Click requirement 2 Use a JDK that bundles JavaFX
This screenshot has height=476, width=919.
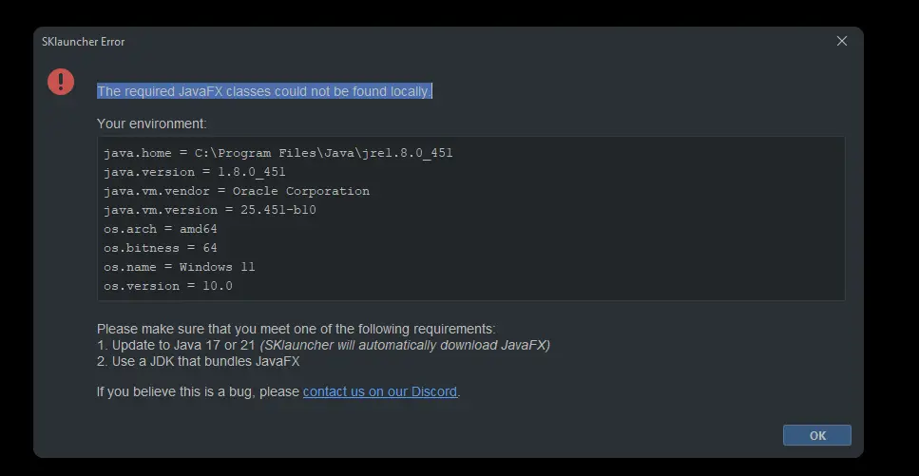coord(198,361)
